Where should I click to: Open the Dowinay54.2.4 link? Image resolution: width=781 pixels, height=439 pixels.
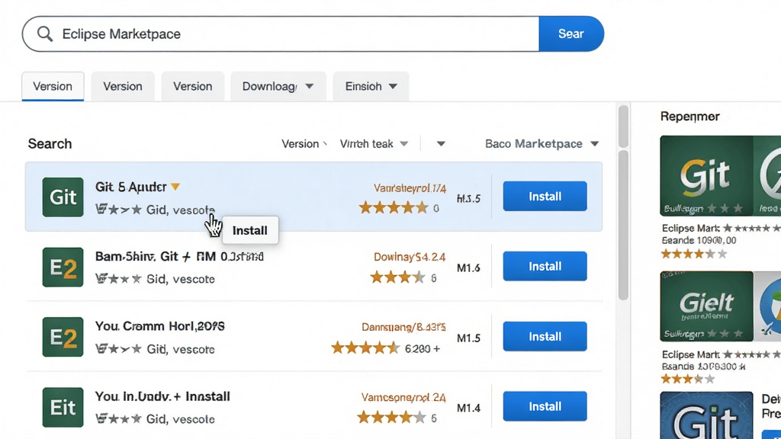pyautogui.click(x=410, y=257)
